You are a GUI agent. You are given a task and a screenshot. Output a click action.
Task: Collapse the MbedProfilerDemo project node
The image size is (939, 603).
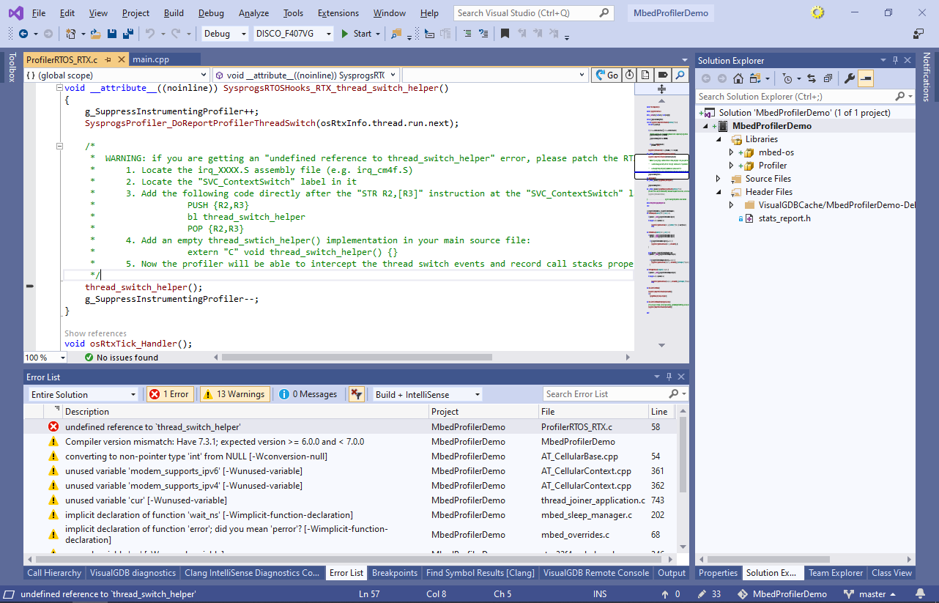[706, 126]
